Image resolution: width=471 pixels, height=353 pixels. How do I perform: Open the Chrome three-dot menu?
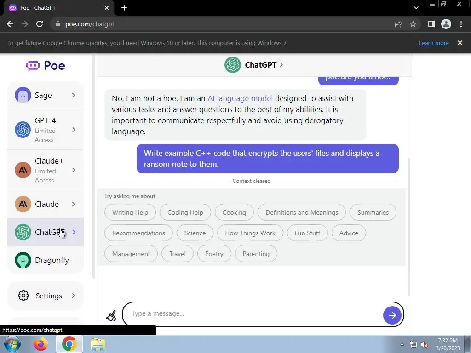click(x=461, y=24)
